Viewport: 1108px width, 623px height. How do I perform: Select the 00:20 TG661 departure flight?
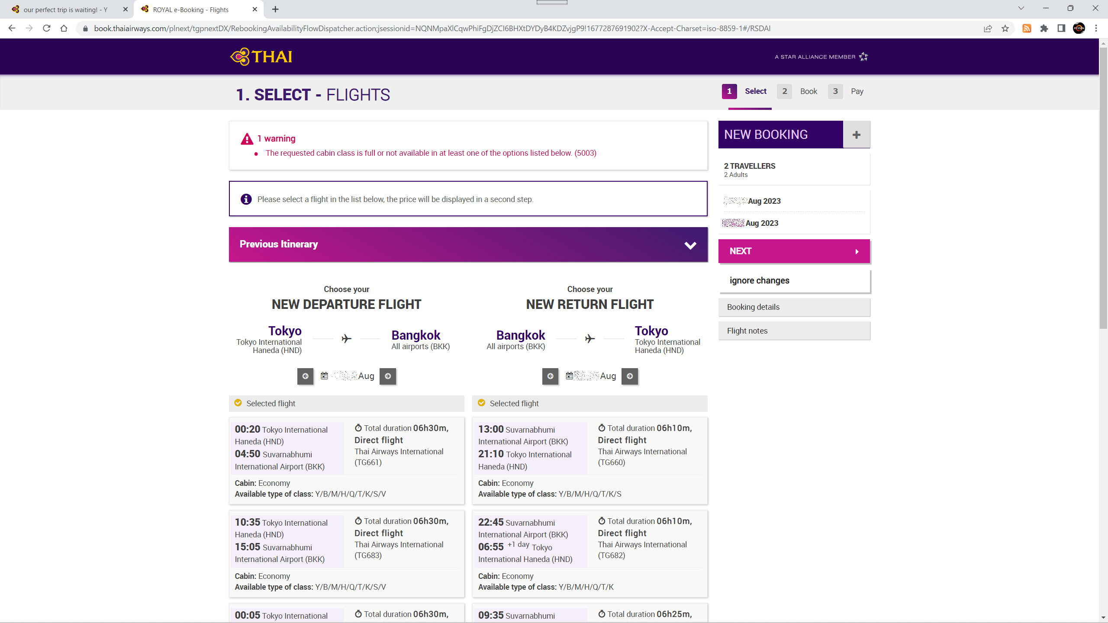[x=346, y=461]
